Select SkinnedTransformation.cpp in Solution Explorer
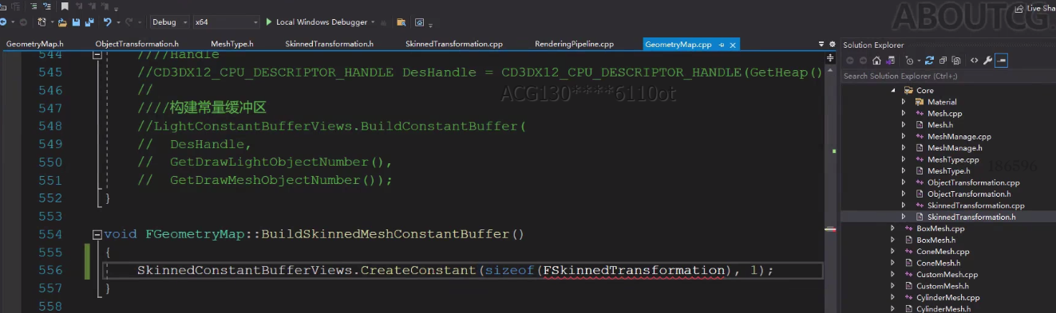Viewport: 1056px width, 313px height. (x=975, y=205)
